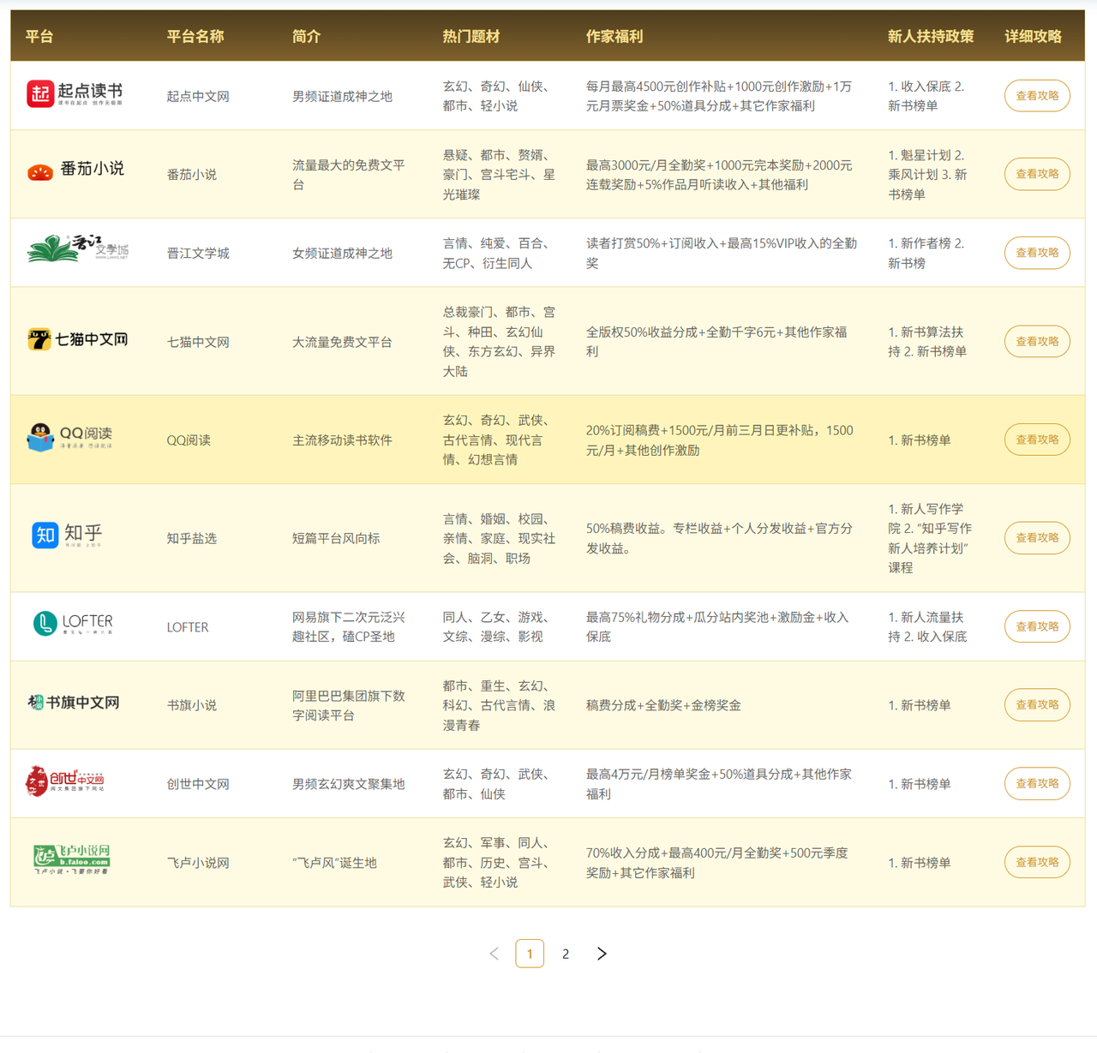Open 查看攻略 for 晋江文学城
Viewport: 1097px width, 1053px height.
(1037, 253)
